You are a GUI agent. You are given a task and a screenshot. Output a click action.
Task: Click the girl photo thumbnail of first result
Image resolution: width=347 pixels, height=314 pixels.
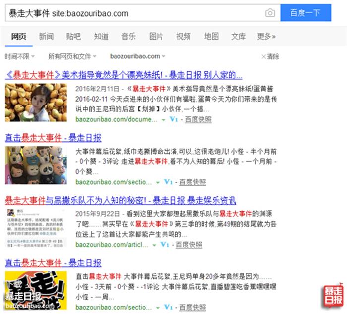click(36, 103)
